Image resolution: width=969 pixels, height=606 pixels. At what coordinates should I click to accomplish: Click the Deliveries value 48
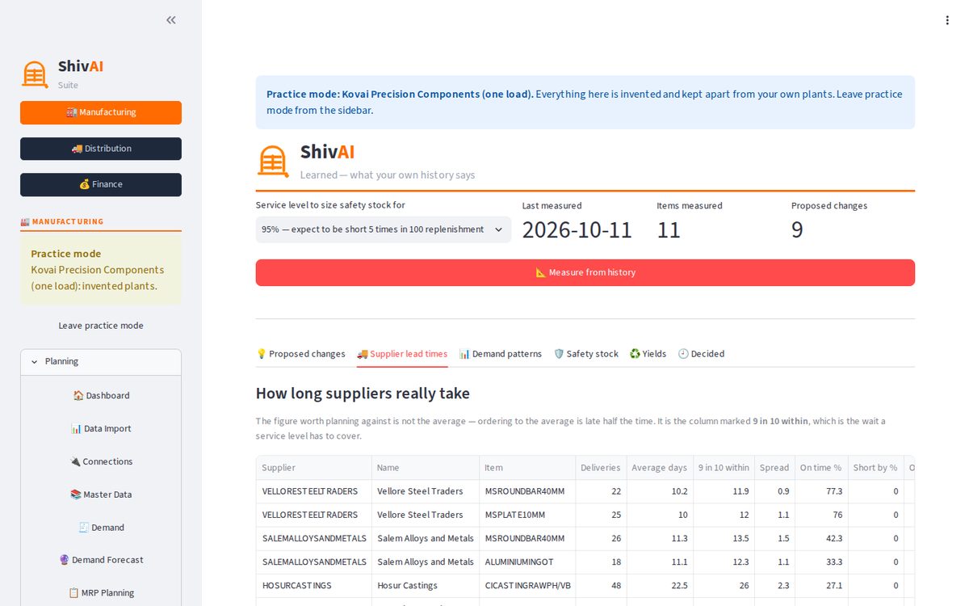pos(601,585)
